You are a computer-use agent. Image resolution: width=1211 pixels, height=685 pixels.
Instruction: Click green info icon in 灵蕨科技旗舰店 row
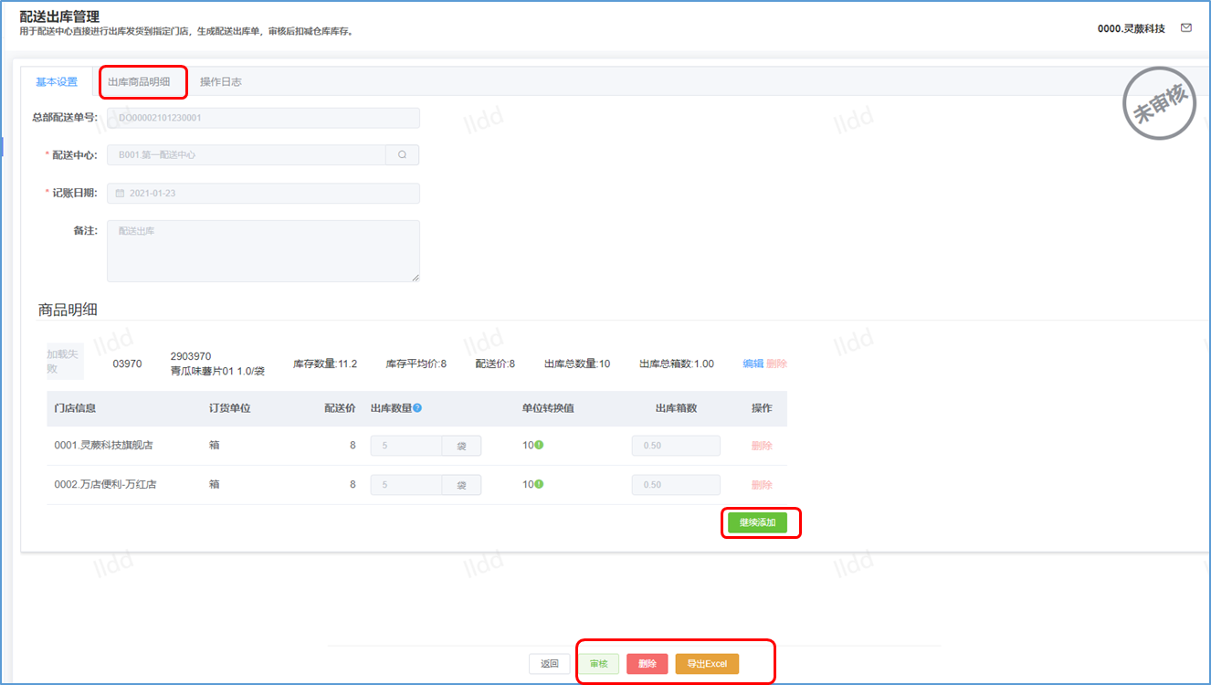(x=539, y=446)
